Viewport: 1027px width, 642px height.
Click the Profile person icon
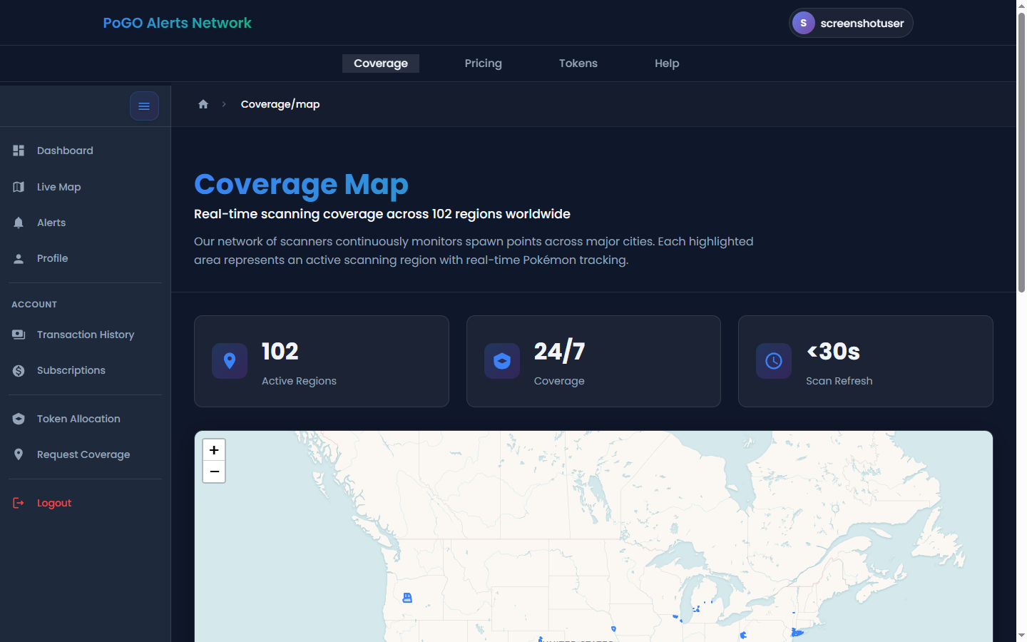click(x=19, y=258)
